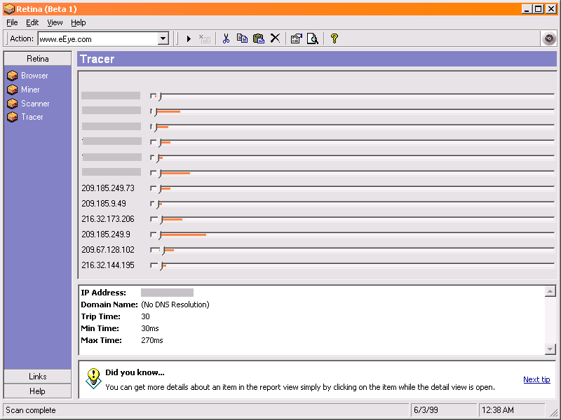Image resolution: width=561 pixels, height=420 pixels.
Task: Open Properties via the toolbar icon
Action: 296,38
